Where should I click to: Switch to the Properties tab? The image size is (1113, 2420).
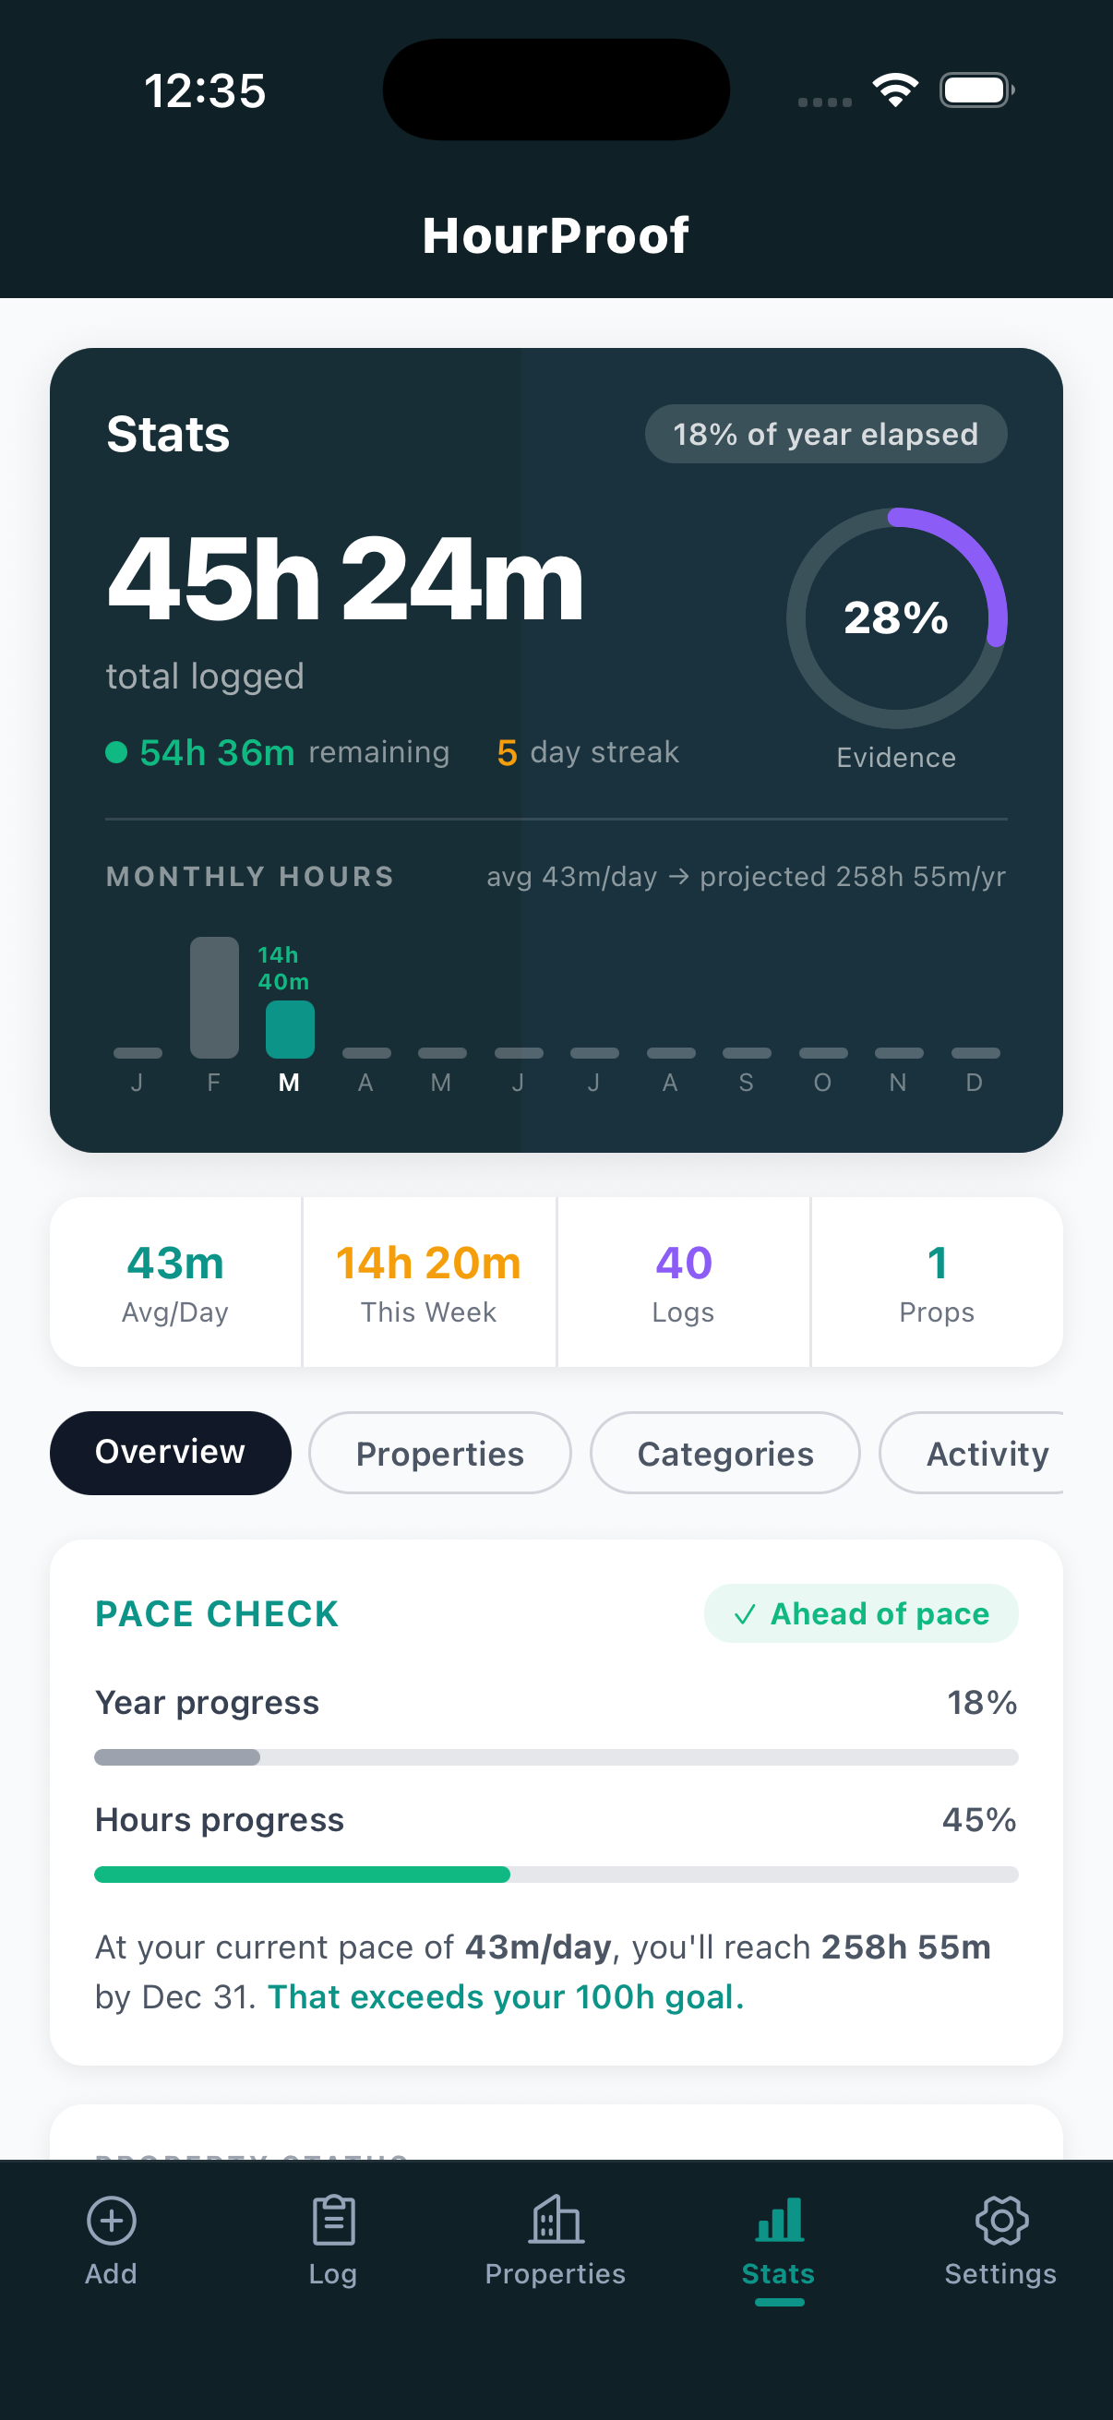coord(438,1453)
